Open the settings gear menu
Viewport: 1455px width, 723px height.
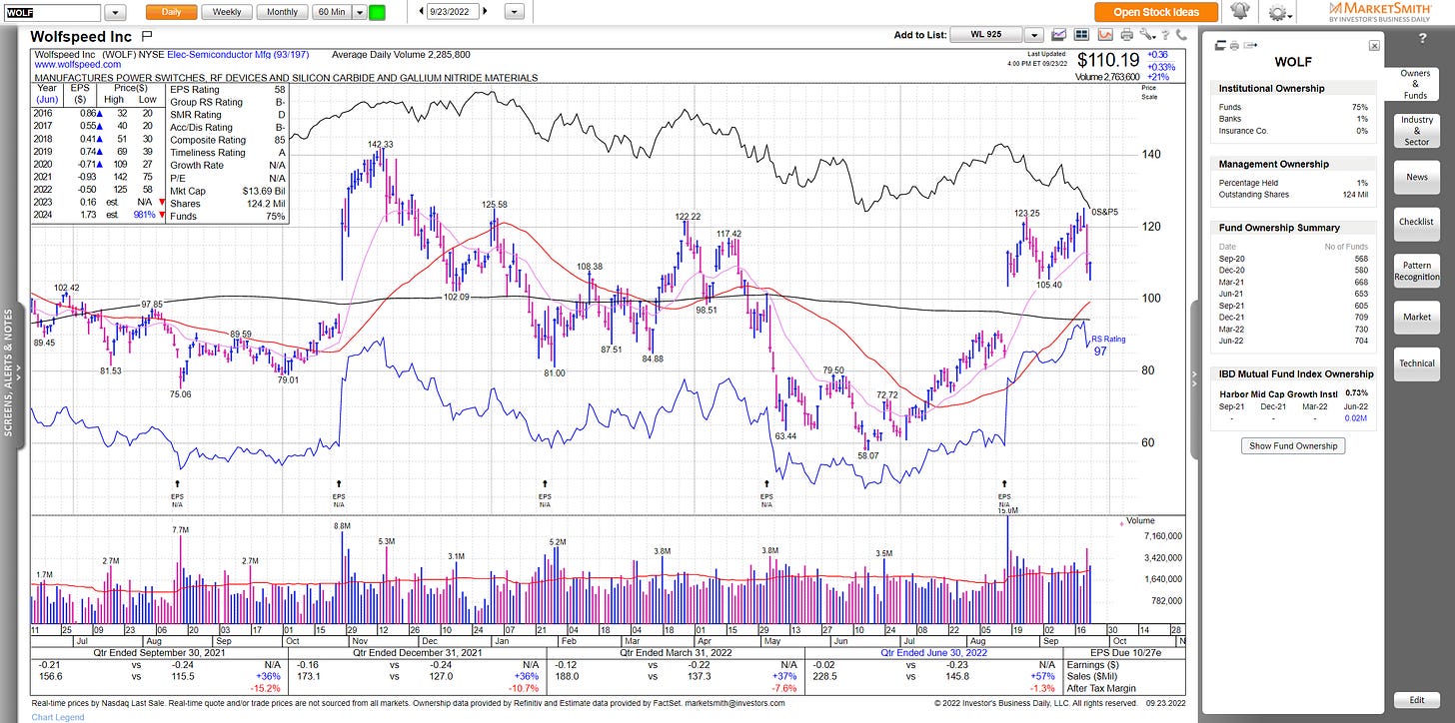click(x=1279, y=12)
